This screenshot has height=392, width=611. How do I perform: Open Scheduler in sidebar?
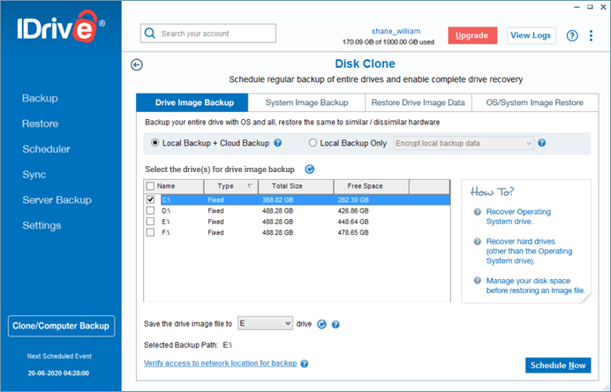[46, 149]
